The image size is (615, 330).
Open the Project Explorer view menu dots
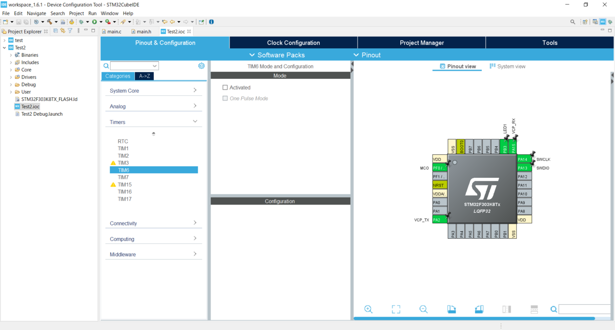click(78, 31)
